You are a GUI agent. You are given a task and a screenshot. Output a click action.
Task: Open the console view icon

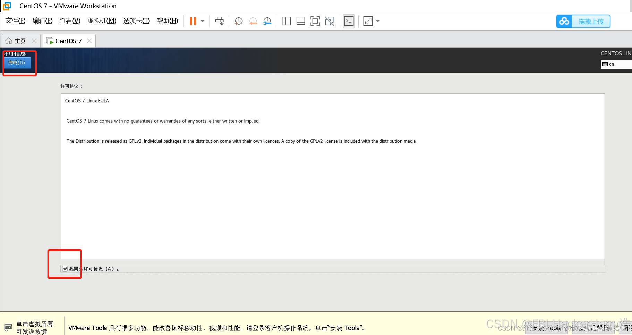pyautogui.click(x=349, y=21)
